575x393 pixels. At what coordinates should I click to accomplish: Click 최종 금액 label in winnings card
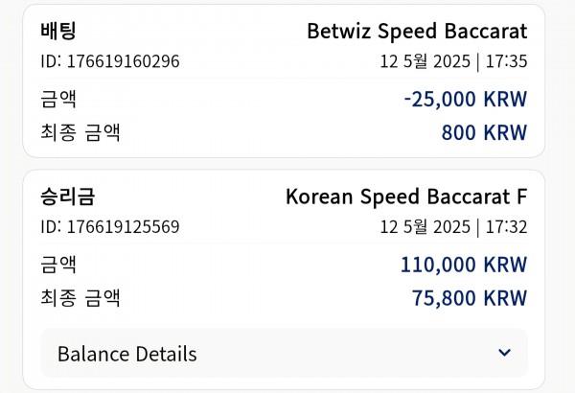click(x=80, y=298)
